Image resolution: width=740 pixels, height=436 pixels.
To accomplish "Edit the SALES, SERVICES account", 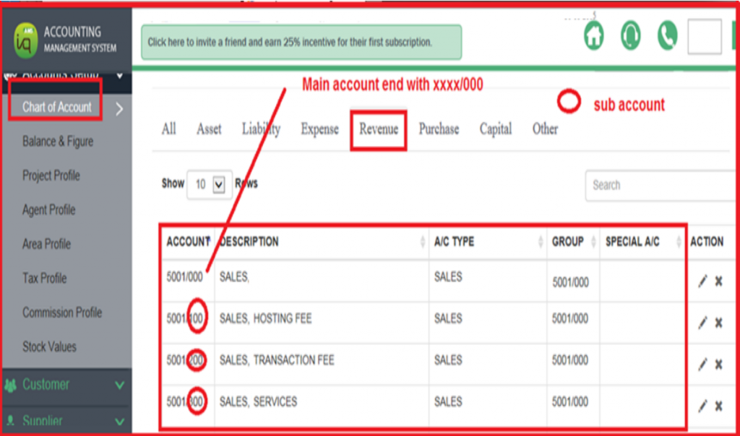I will click(702, 406).
